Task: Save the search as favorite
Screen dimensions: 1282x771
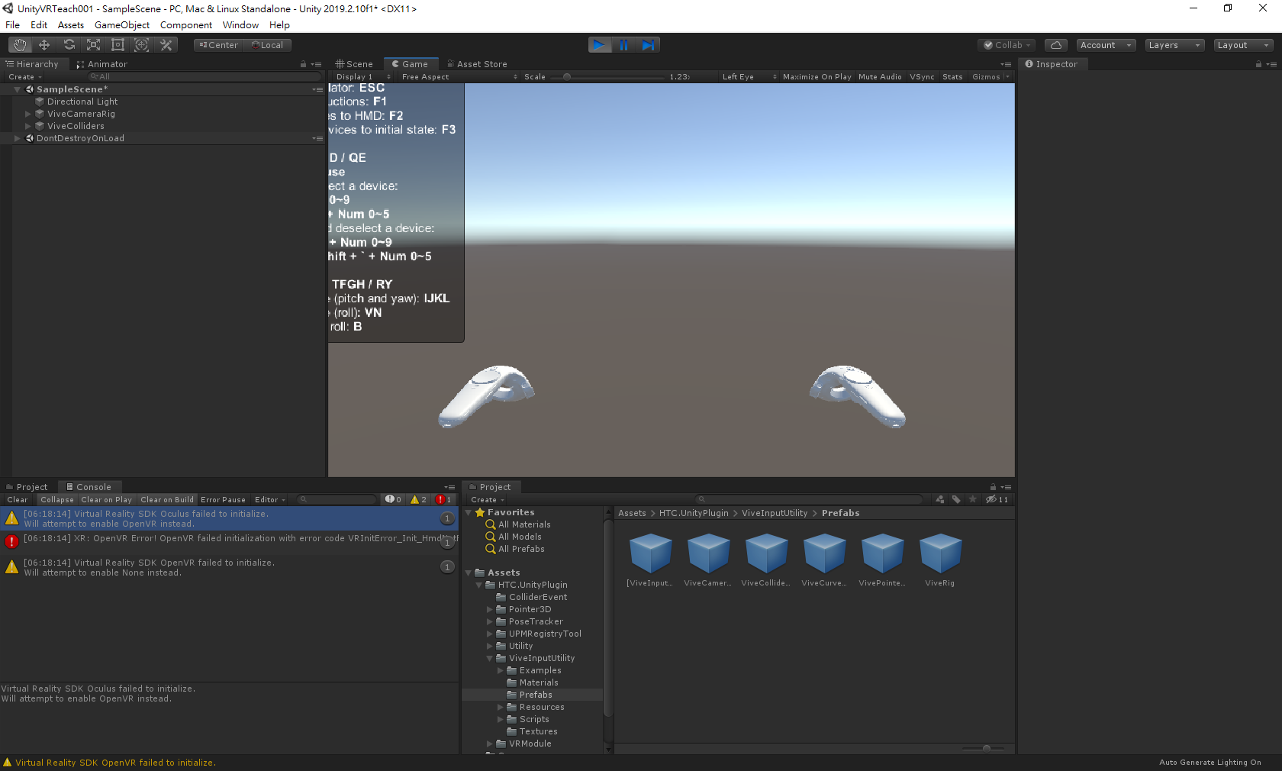Action: pos(972,499)
